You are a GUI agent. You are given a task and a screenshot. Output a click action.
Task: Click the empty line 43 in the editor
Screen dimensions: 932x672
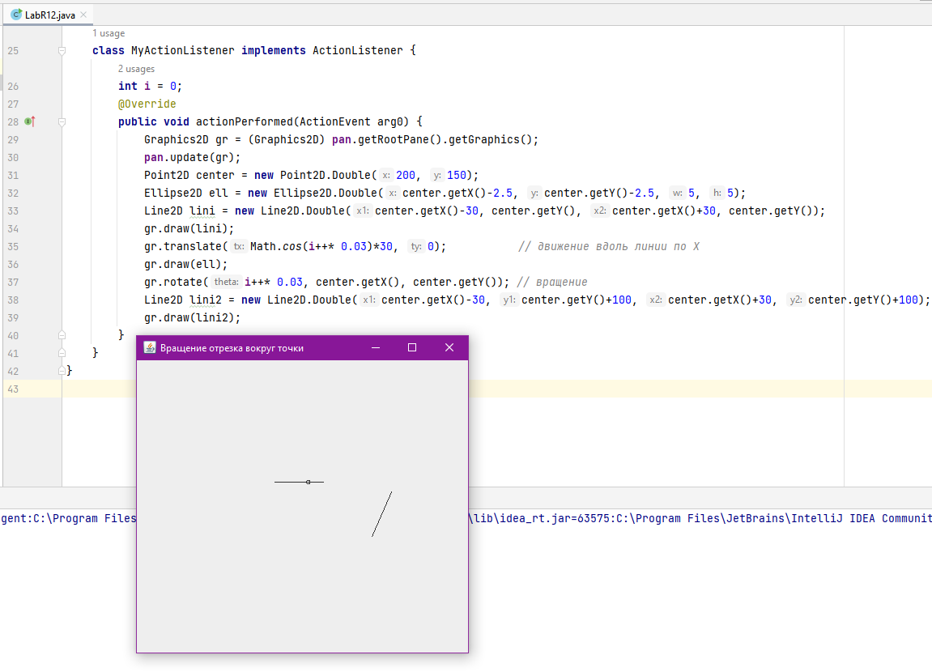[x=497, y=389]
